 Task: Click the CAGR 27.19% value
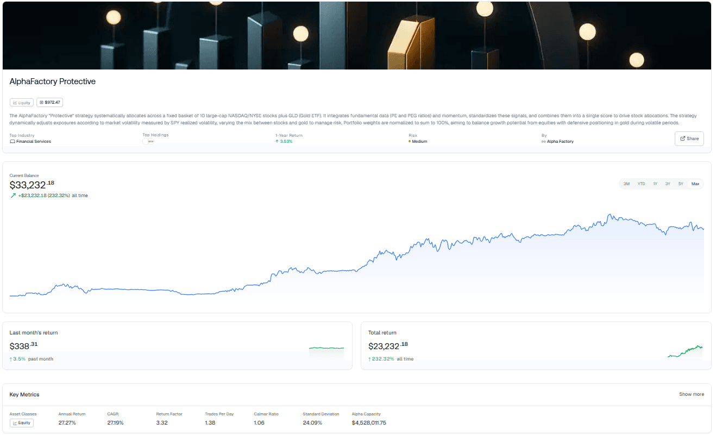(x=116, y=423)
